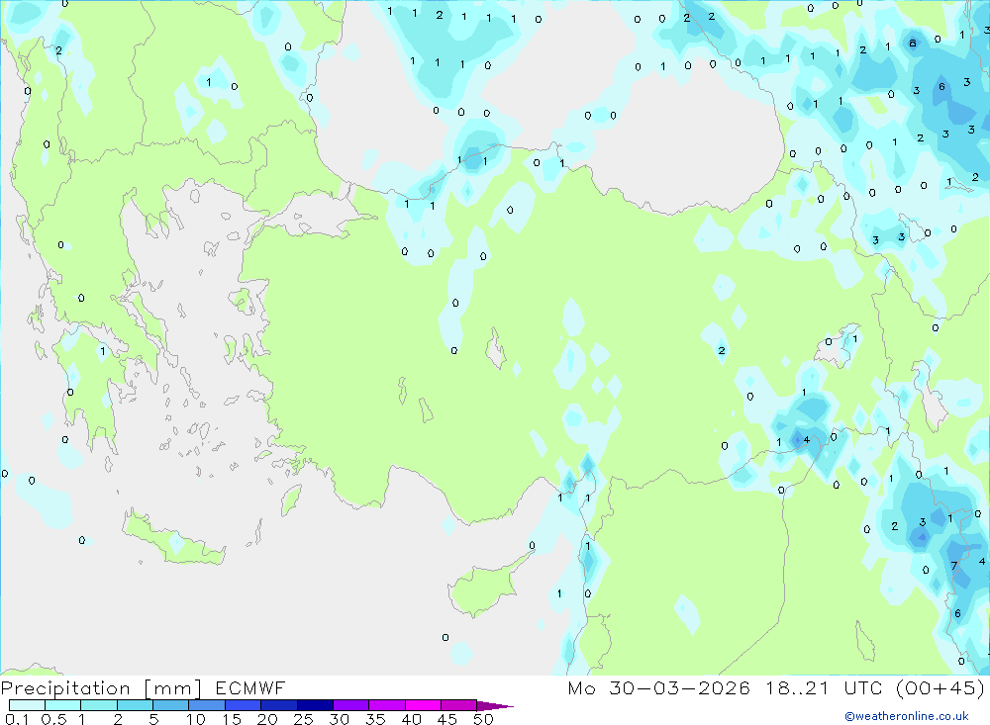Pick the legend swatch between 1 and 2
This screenshot has height=725, width=990.
coord(99,705)
